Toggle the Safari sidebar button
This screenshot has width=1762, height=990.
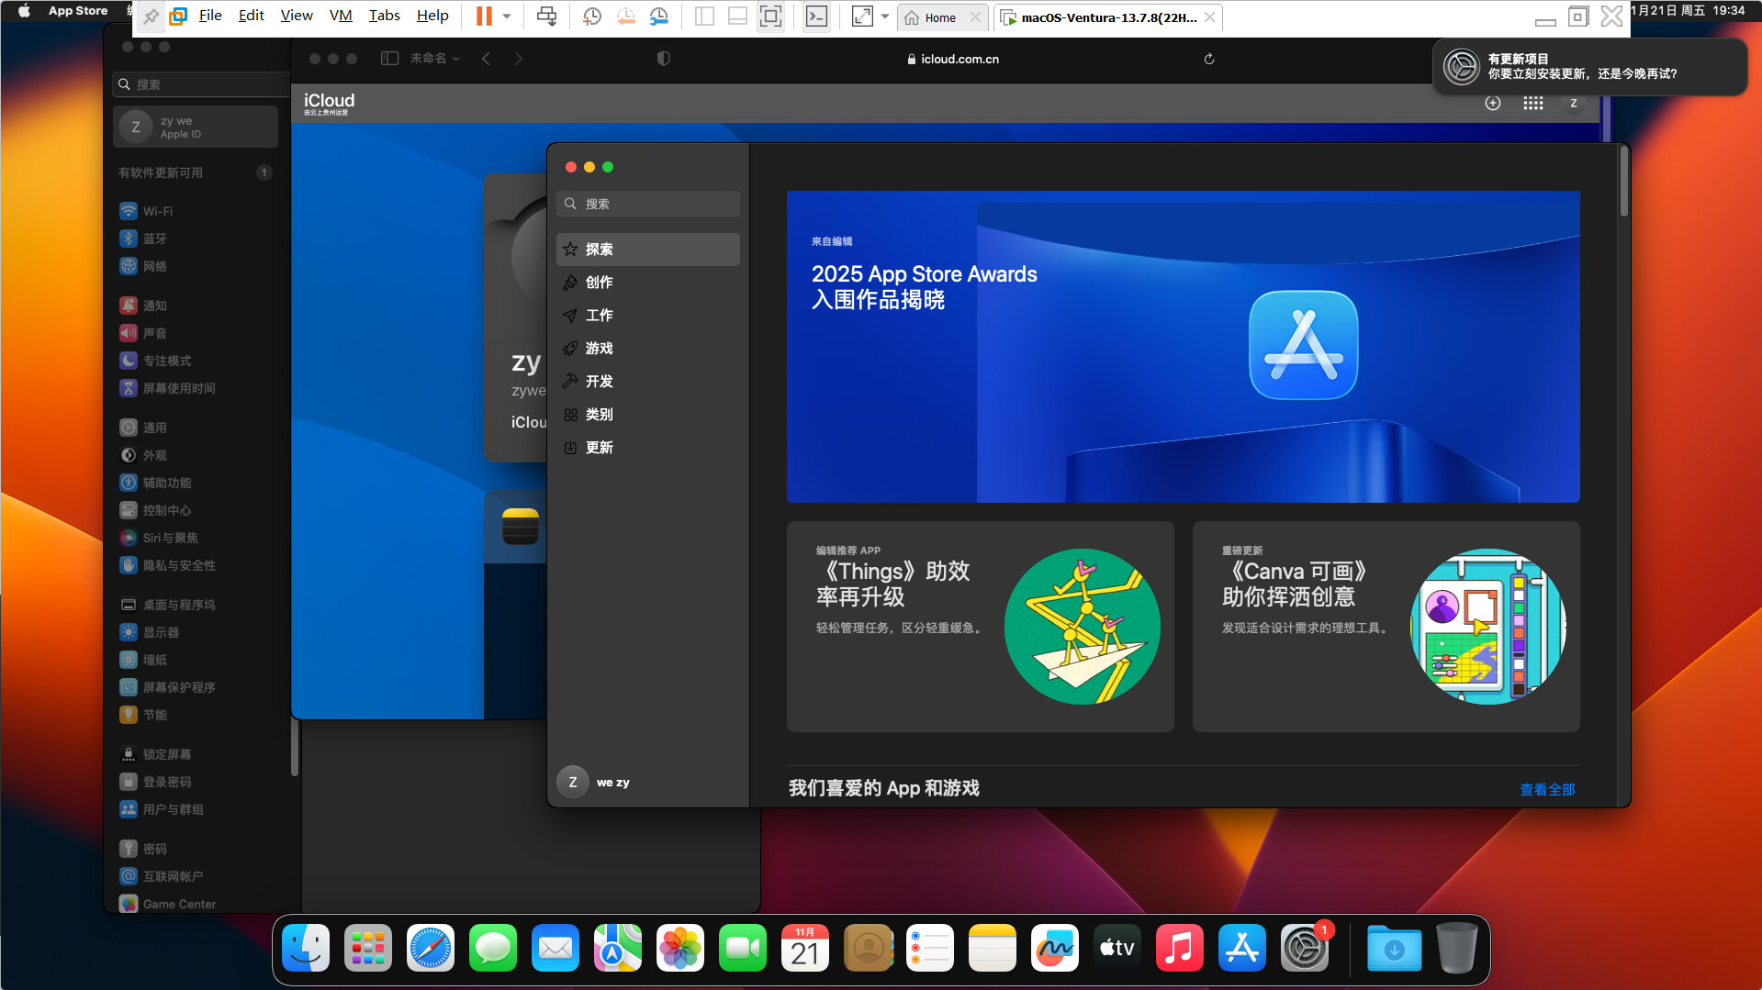[x=389, y=59]
